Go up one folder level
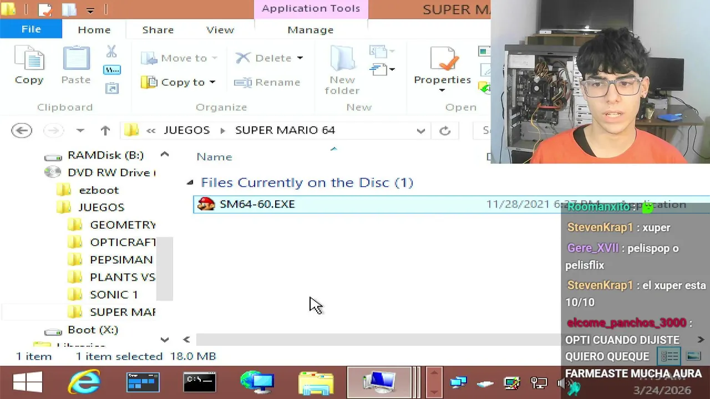 pyautogui.click(x=105, y=130)
